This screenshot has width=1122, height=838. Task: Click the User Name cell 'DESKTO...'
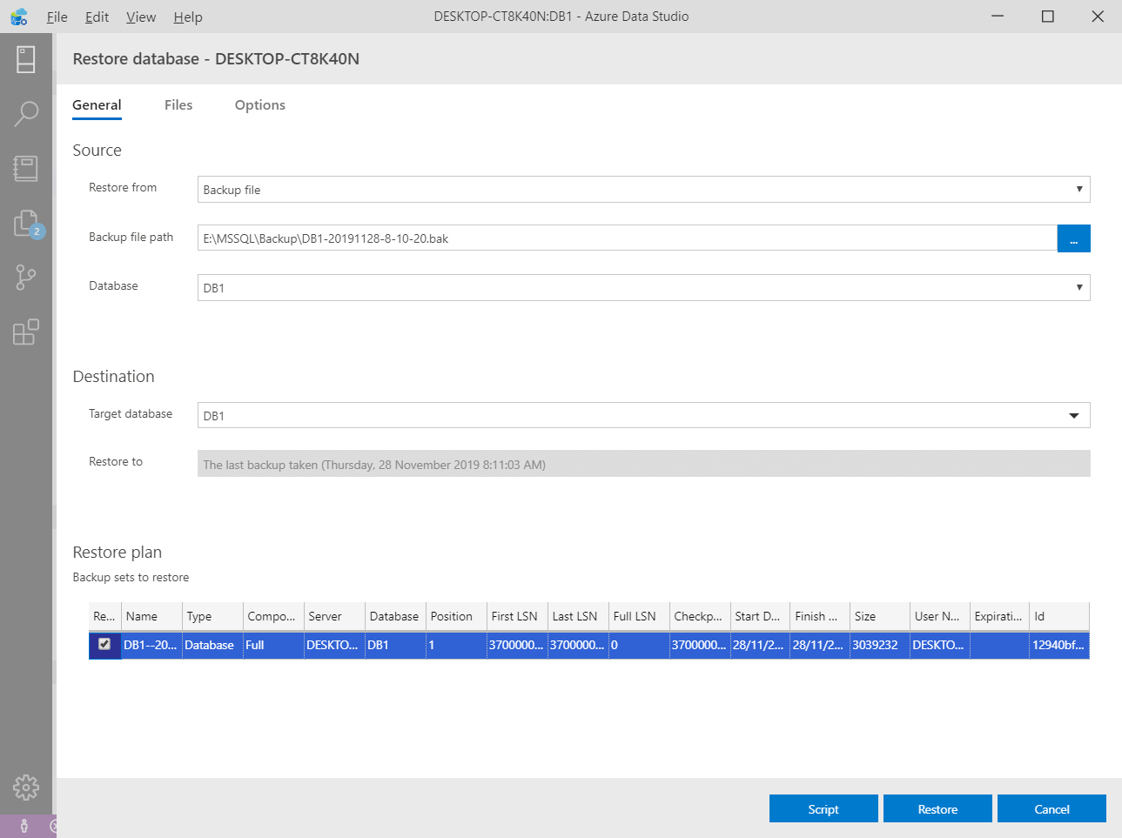pyautogui.click(x=940, y=645)
